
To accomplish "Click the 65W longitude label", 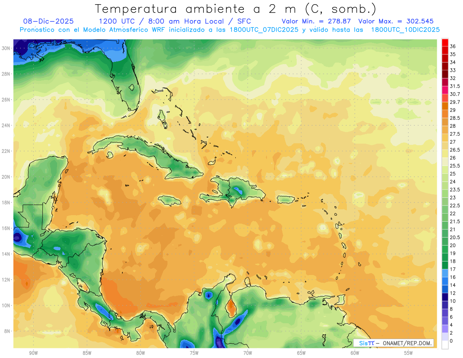I will [x=301, y=353].
